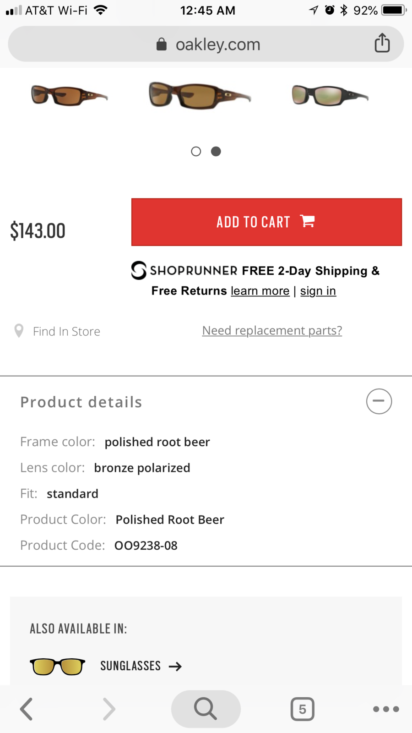The image size is (412, 733).
Task: Collapse the Product details section
Action: pyautogui.click(x=379, y=401)
